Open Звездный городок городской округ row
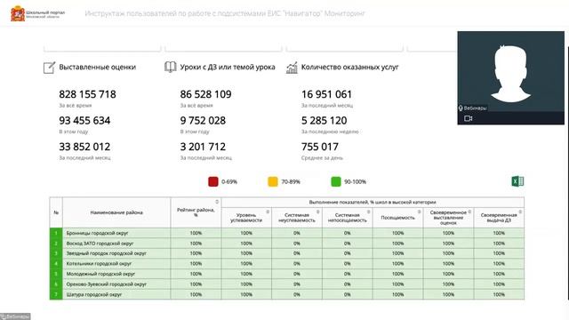The image size is (569, 320). coord(287,253)
